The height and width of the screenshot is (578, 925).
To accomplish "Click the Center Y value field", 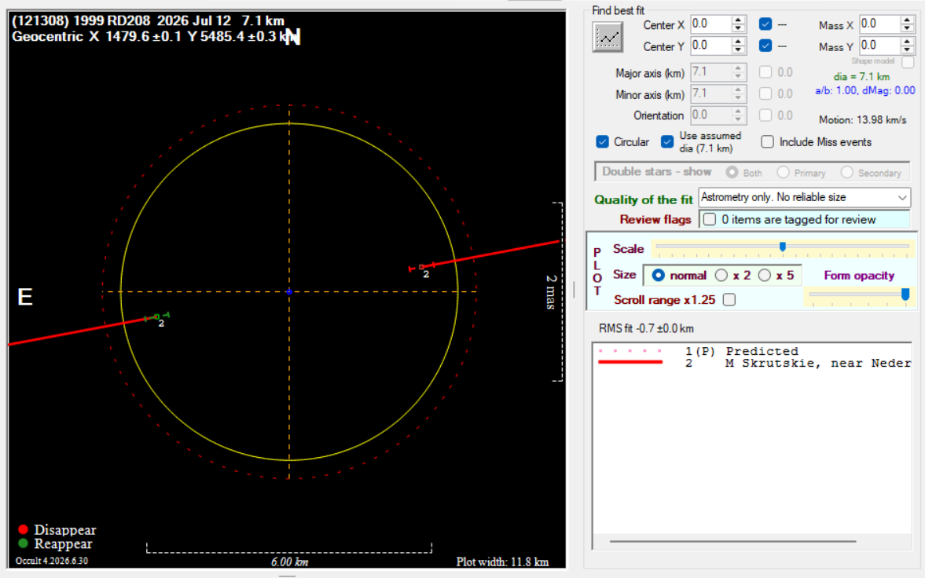I will [710, 46].
